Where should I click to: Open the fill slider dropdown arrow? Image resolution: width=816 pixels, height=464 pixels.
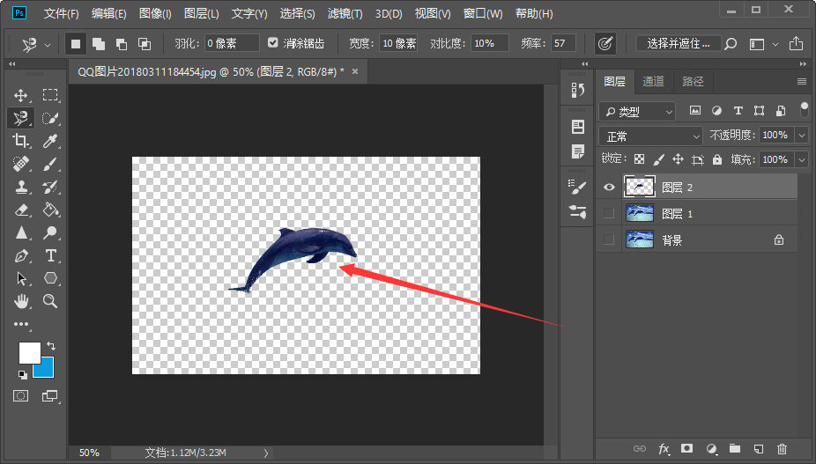pos(802,159)
